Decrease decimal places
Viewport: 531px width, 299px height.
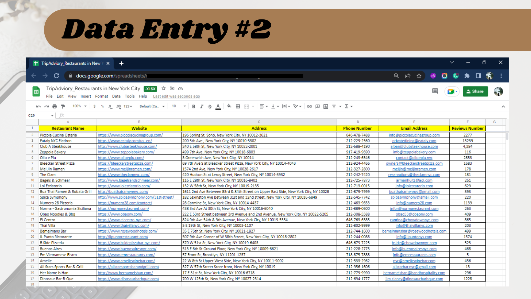110,106
